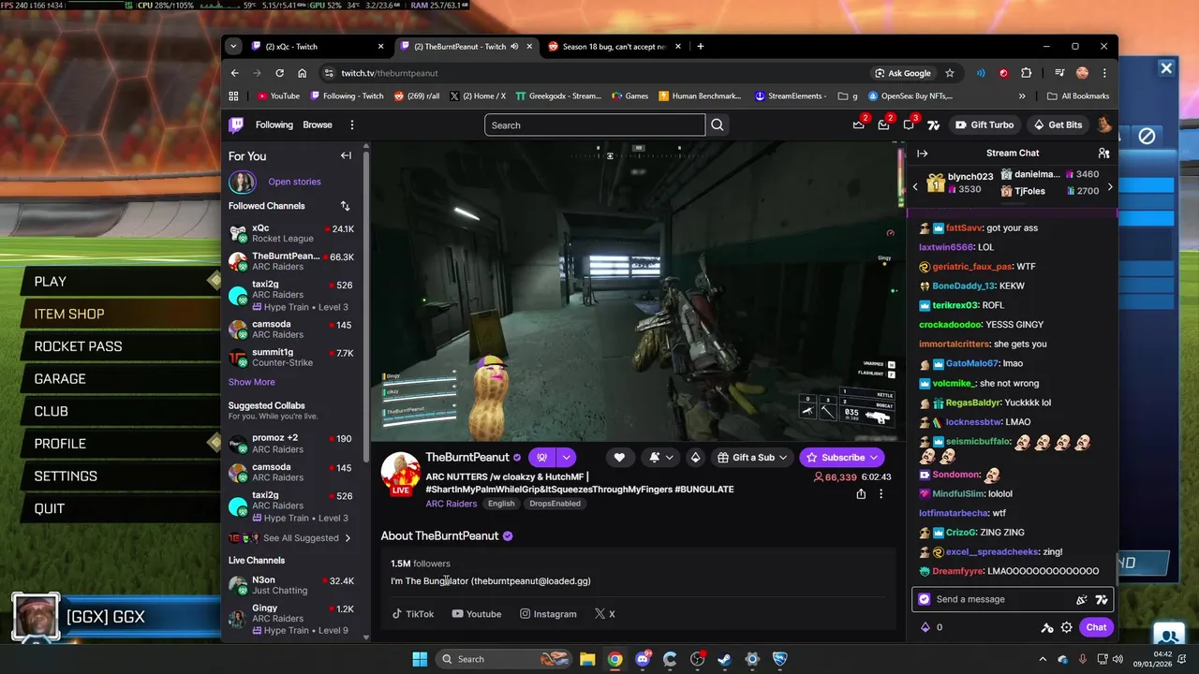Click Show More under Followed Channels
Viewport: 1199px width, 674px height.
[252, 382]
